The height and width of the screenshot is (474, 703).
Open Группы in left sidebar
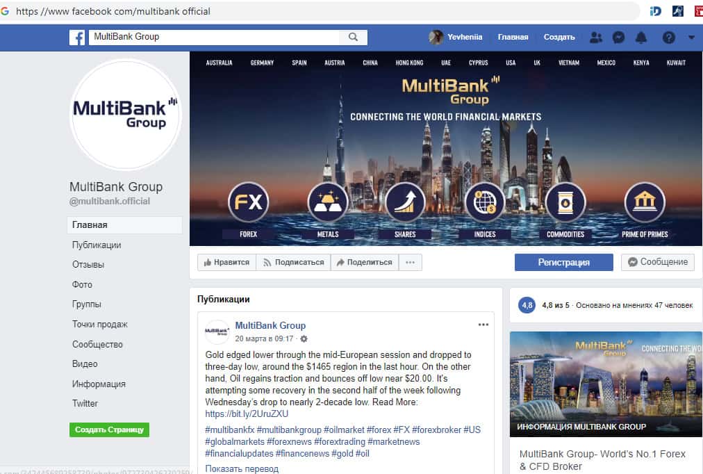[x=87, y=304]
